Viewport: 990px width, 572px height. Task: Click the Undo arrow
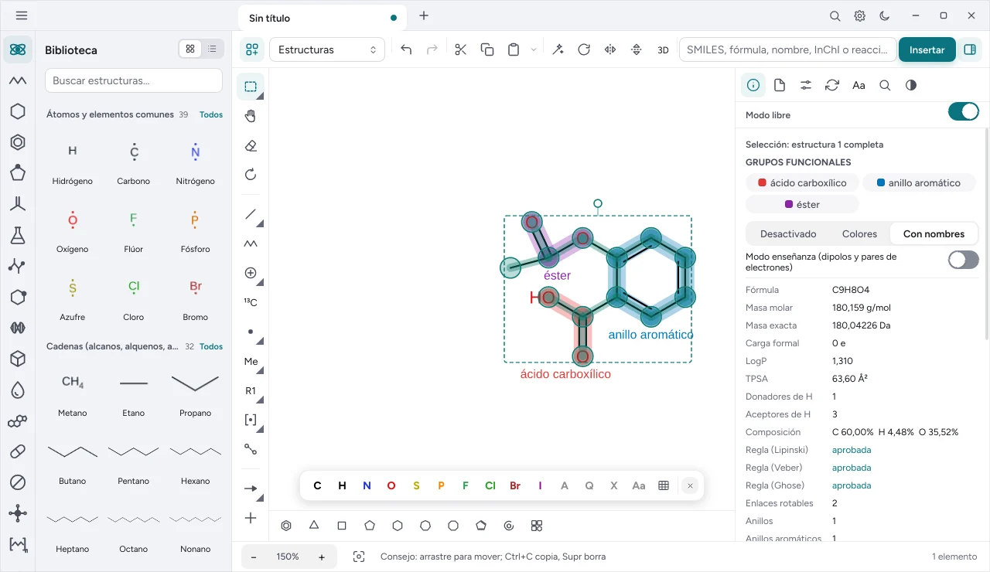point(407,49)
